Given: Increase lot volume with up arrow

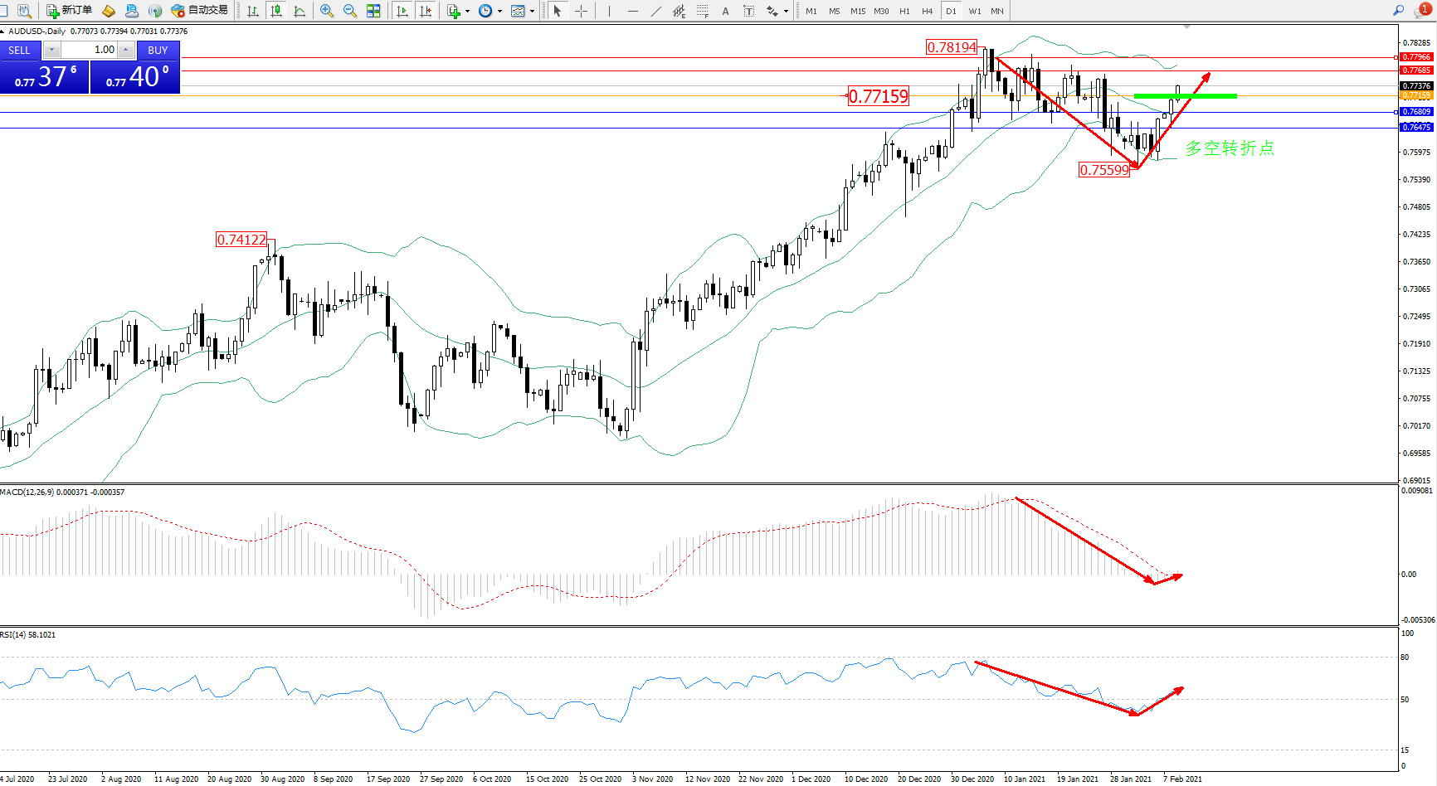Looking at the screenshot, I should pyautogui.click(x=125, y=50).
